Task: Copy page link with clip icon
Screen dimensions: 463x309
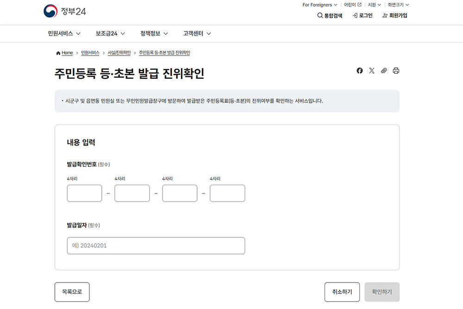Action: [x=384, y=71]
